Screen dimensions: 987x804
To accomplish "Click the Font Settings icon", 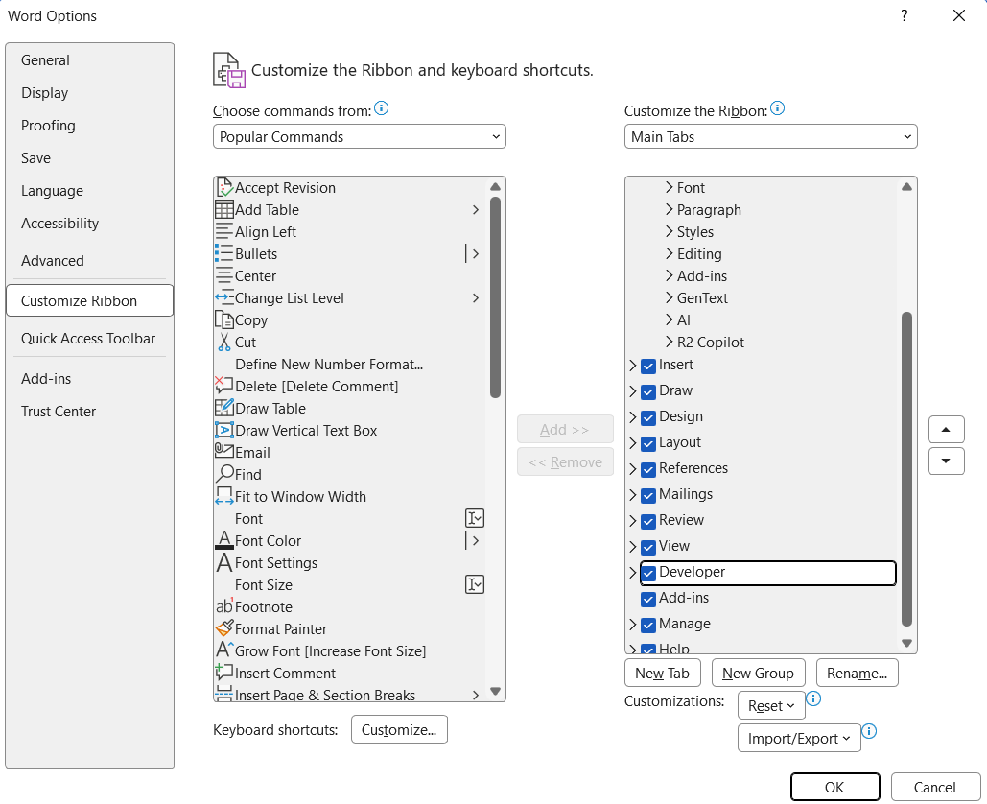I will click(x=224, y=562).
